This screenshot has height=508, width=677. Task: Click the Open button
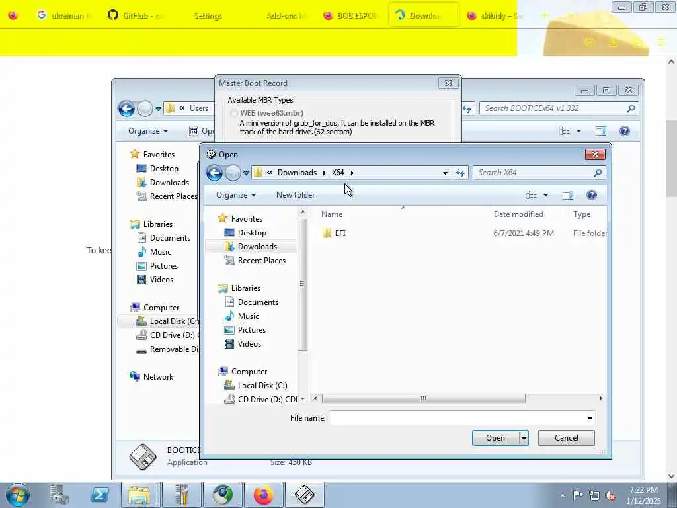(495, 438)
